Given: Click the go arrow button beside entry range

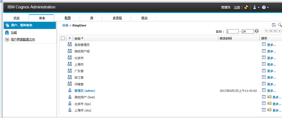Looking at the screenshot, I should coord(257,31).
